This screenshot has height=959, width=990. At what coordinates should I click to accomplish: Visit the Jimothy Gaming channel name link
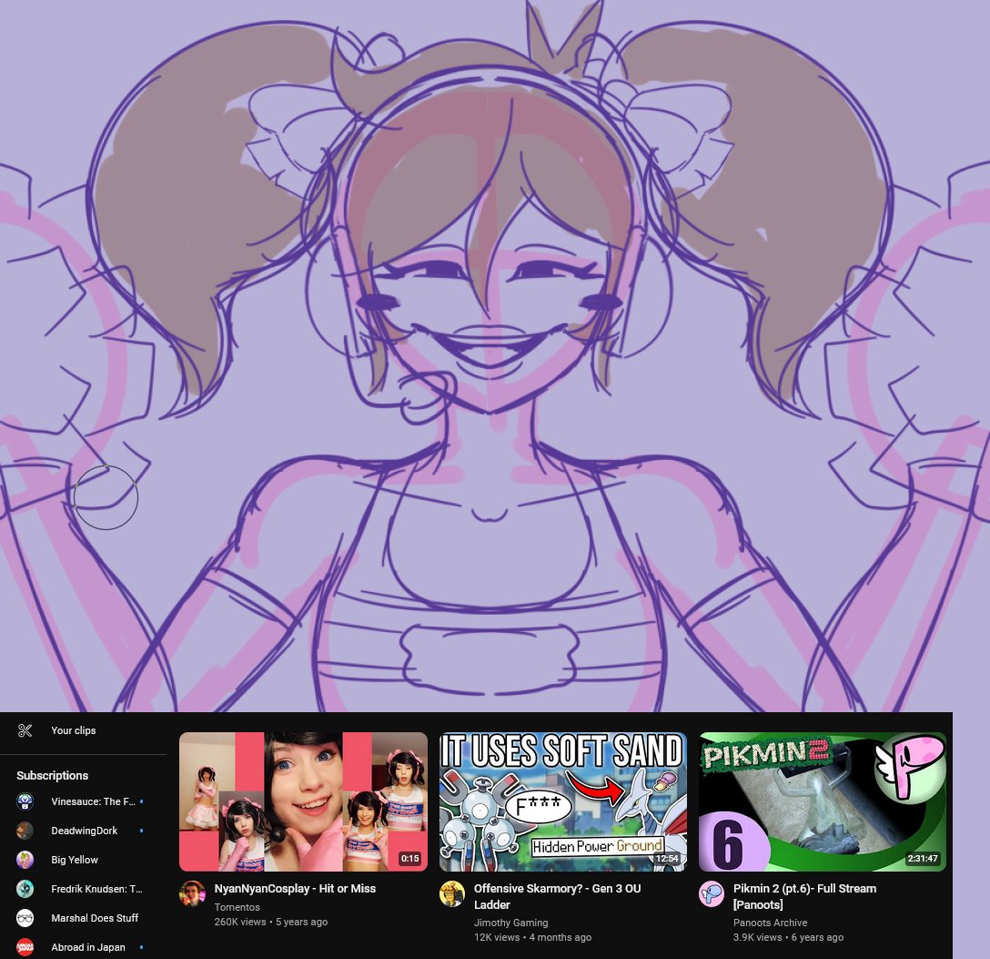tap(510, 923)
